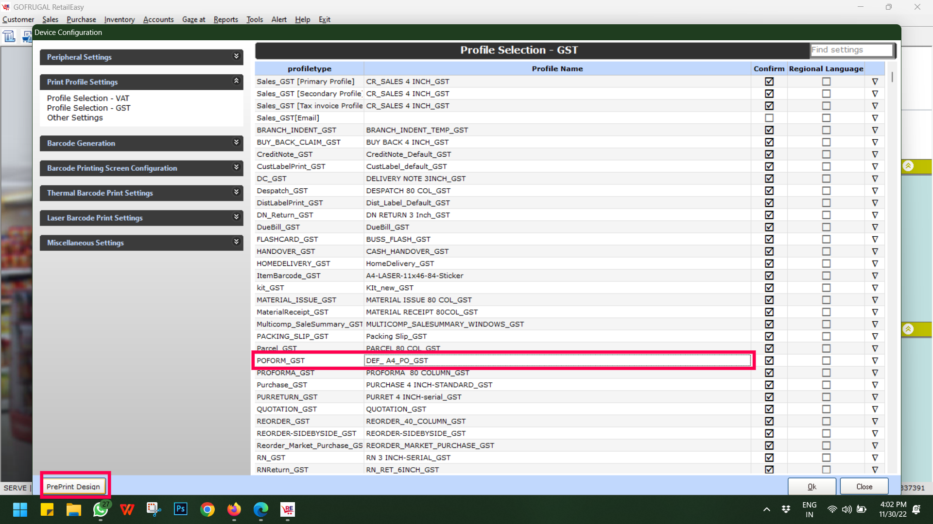Open File Explorer from the taskbar

click(74, 509)
